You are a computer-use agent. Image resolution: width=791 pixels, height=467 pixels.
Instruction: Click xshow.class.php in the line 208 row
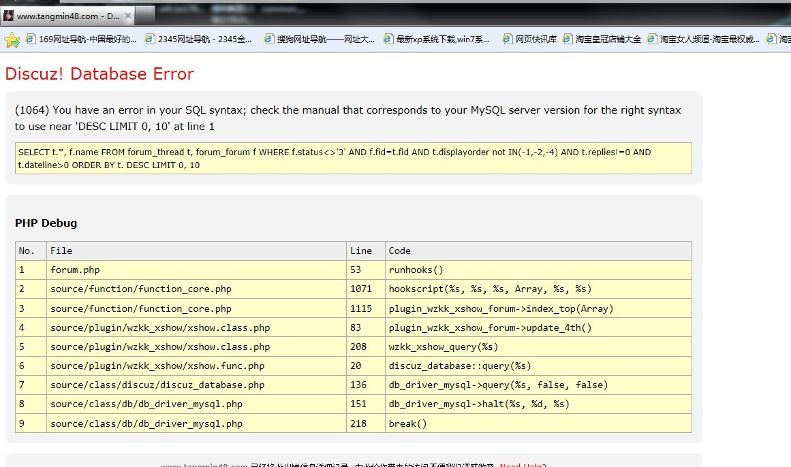coord(197,347)
